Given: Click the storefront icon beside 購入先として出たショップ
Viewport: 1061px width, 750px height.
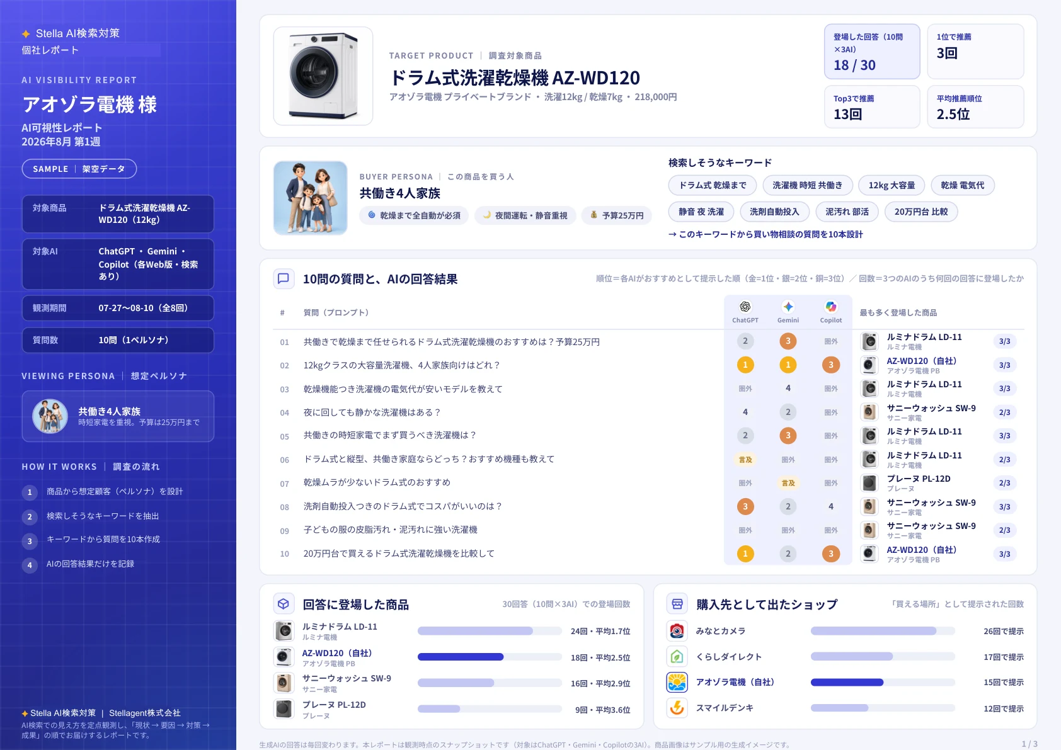Looking at the screenshot, I should coord(677,604).
